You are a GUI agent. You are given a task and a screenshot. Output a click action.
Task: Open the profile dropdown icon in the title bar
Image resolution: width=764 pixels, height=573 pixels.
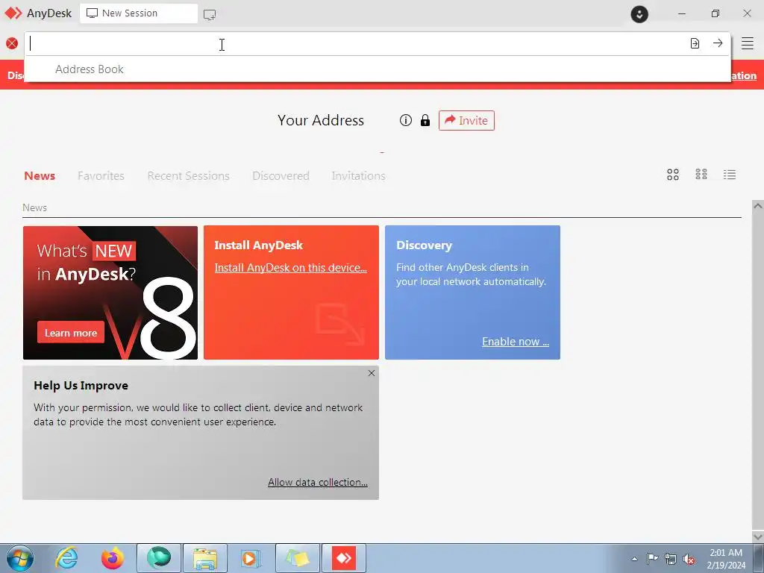639,13
